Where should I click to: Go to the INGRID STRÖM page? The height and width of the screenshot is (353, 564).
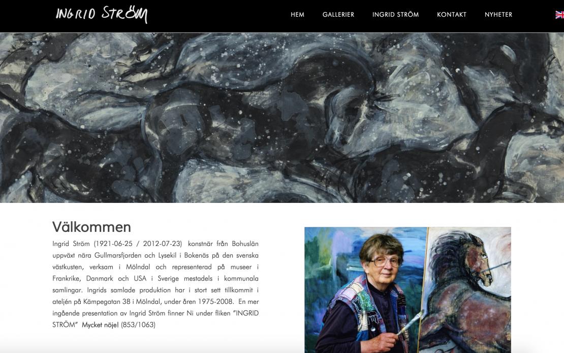pos(395,15)
